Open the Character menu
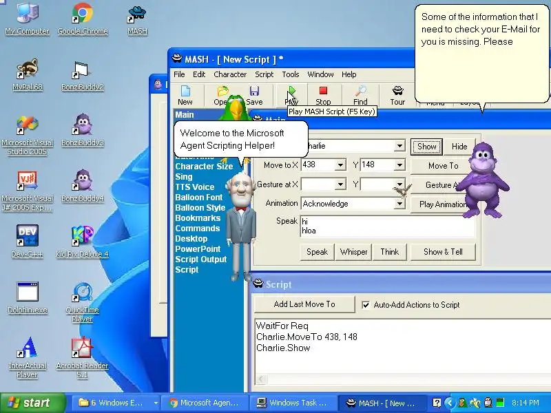Screen dimensions: 551x413 pos(230,74)
